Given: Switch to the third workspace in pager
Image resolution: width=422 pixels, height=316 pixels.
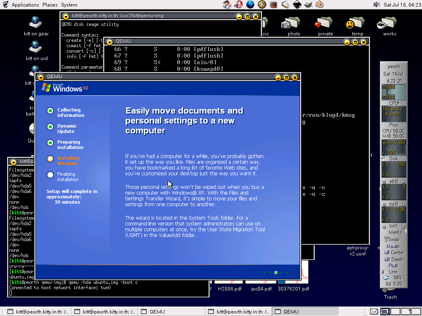Looking at the screenshot, I should 406,311.
